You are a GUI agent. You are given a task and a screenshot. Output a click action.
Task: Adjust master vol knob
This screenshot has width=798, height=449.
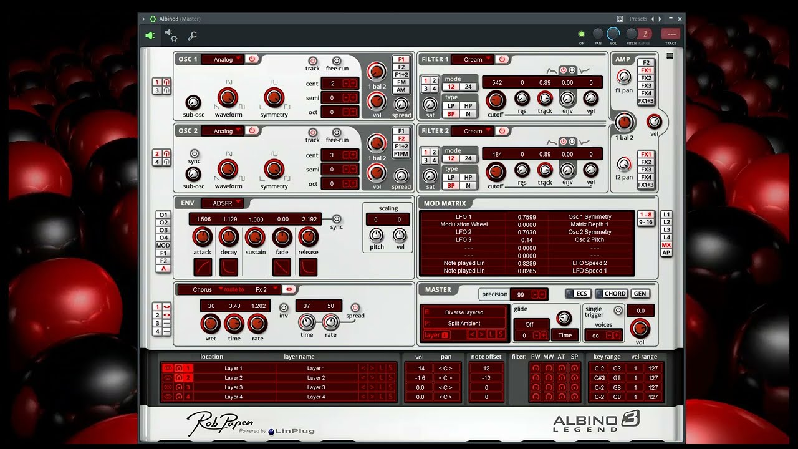click(x=640, y=328)
